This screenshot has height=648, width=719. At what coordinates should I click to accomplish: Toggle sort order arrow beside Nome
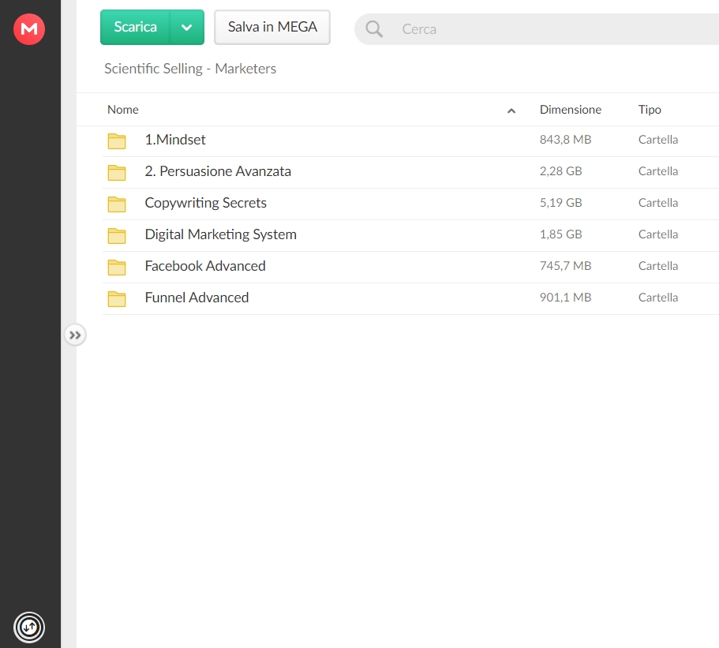tap(511, 110)
